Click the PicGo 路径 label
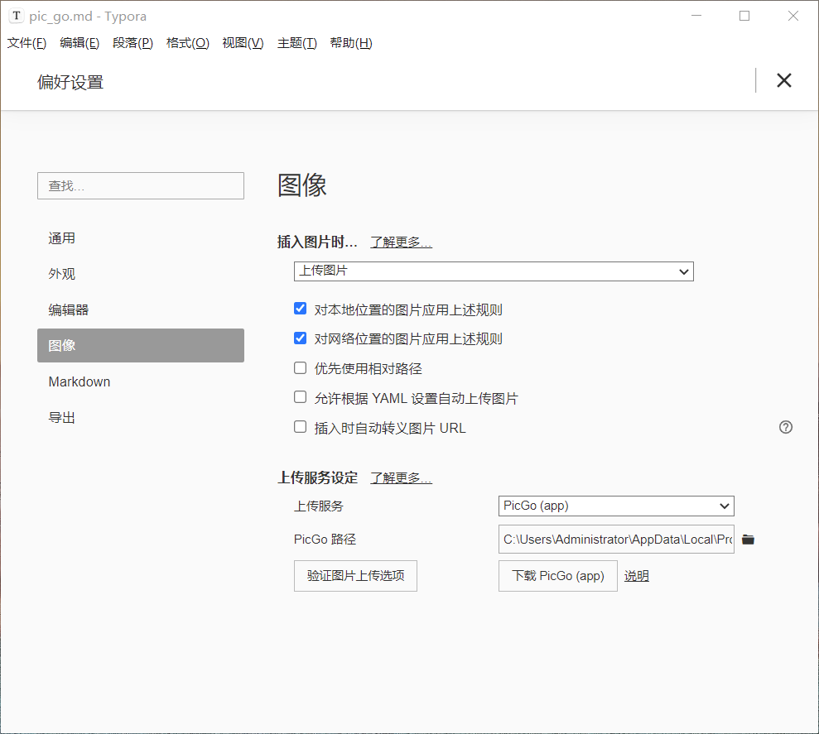 point(325,540)
